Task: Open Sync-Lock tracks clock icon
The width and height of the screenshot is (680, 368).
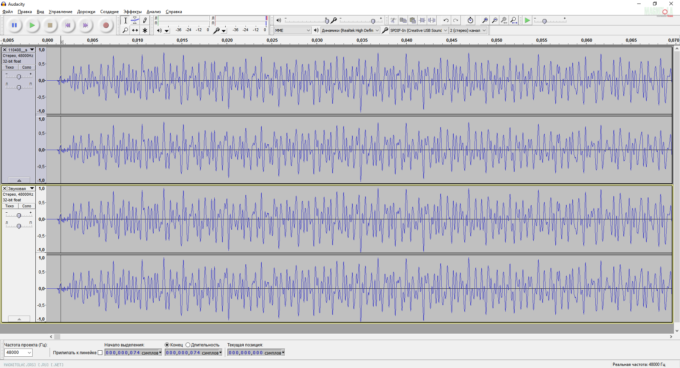Action: pyautogui.click(x=470, y=20)
